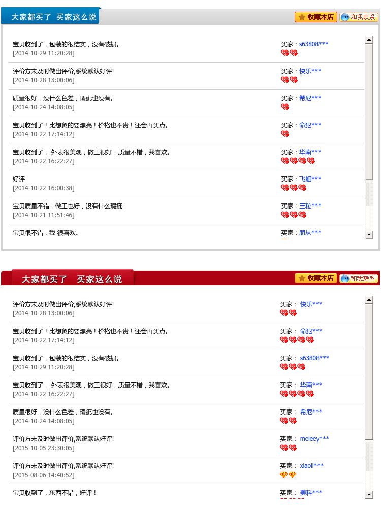Click heart icons under red panel 希尼***

[x=288, y=421]
